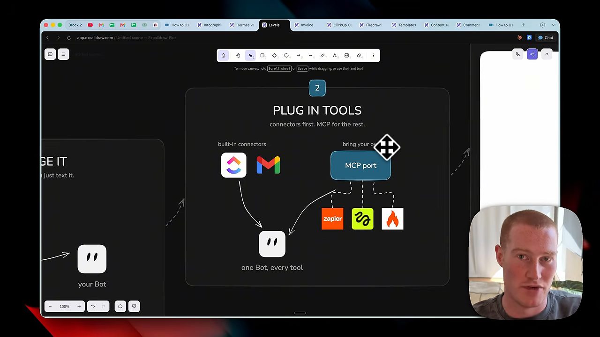The height and width of the screenshot is (337, 600).
Task: Open the hamburger main menu
Action: point(63,54)
